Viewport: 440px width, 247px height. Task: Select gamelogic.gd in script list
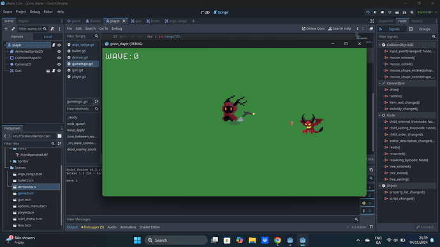[x=83, y=64]
